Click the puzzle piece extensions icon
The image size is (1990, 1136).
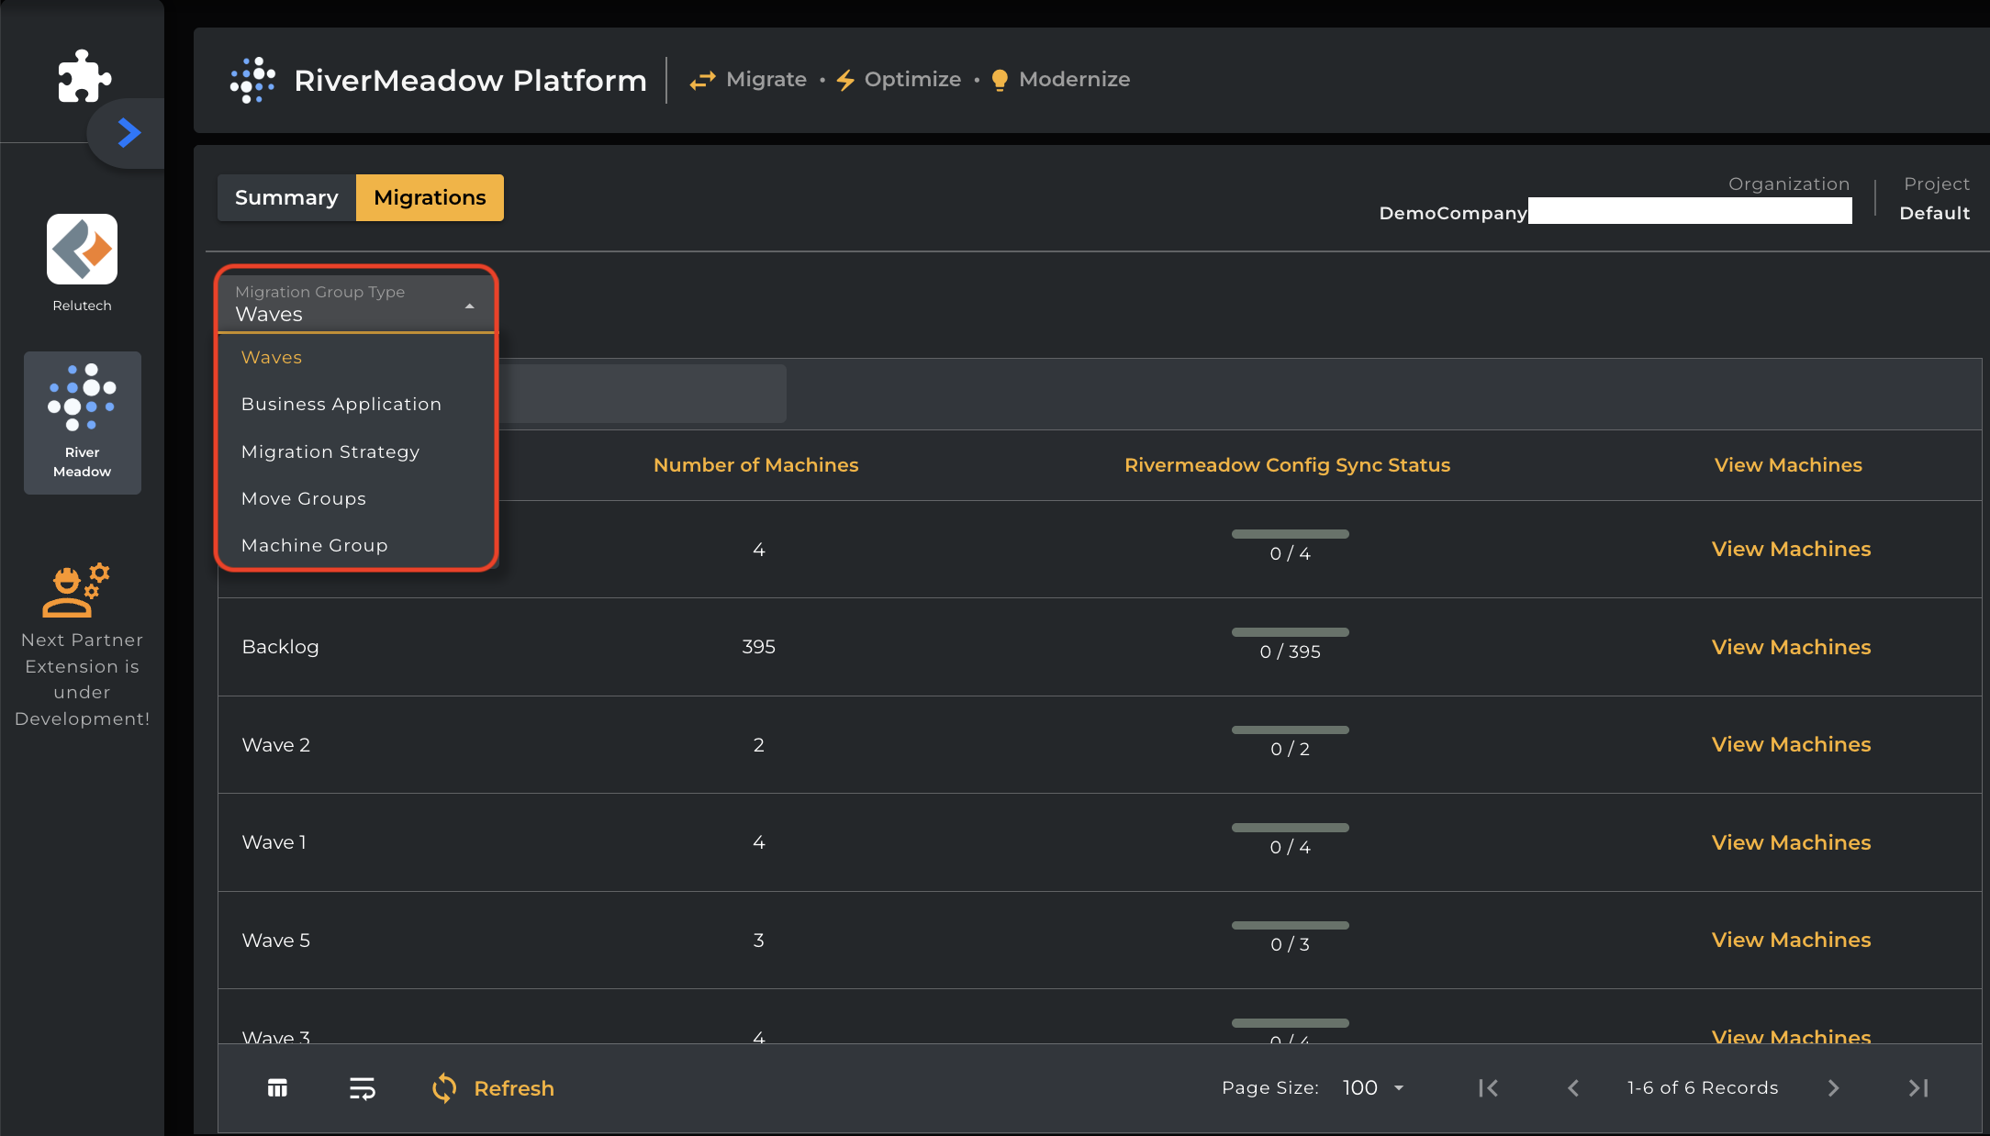(x=84, y=75)
